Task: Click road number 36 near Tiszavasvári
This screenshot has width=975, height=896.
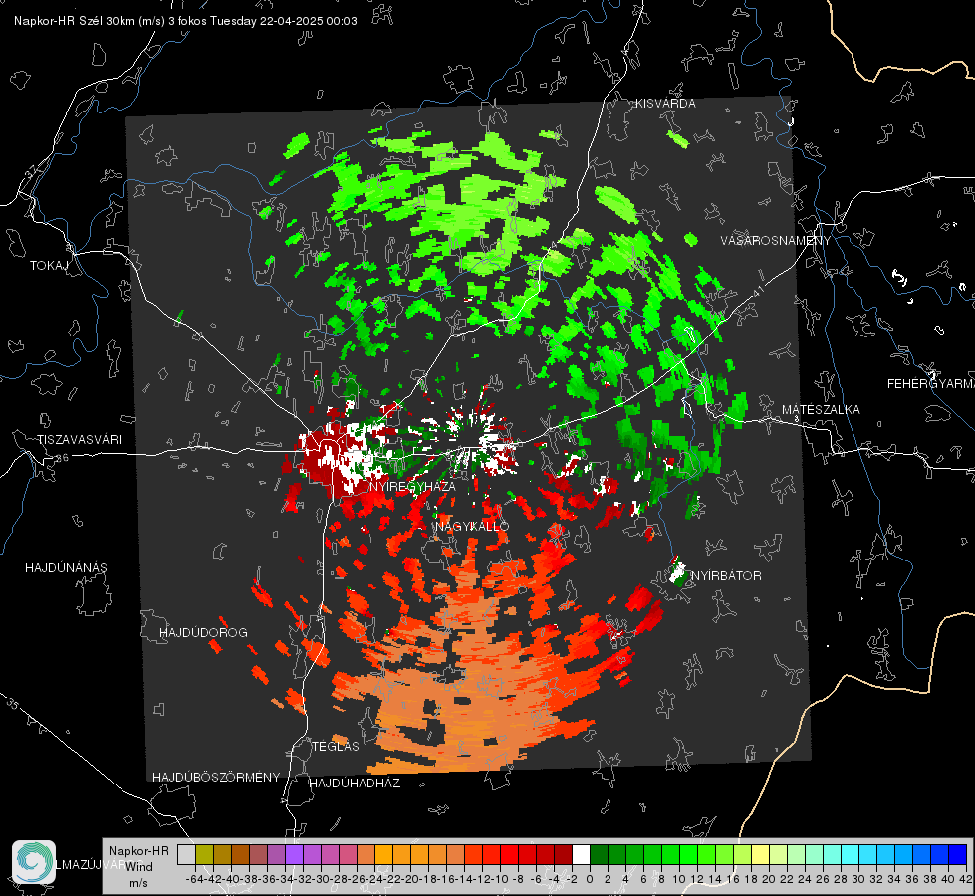Action: click(x=62, y=458)
